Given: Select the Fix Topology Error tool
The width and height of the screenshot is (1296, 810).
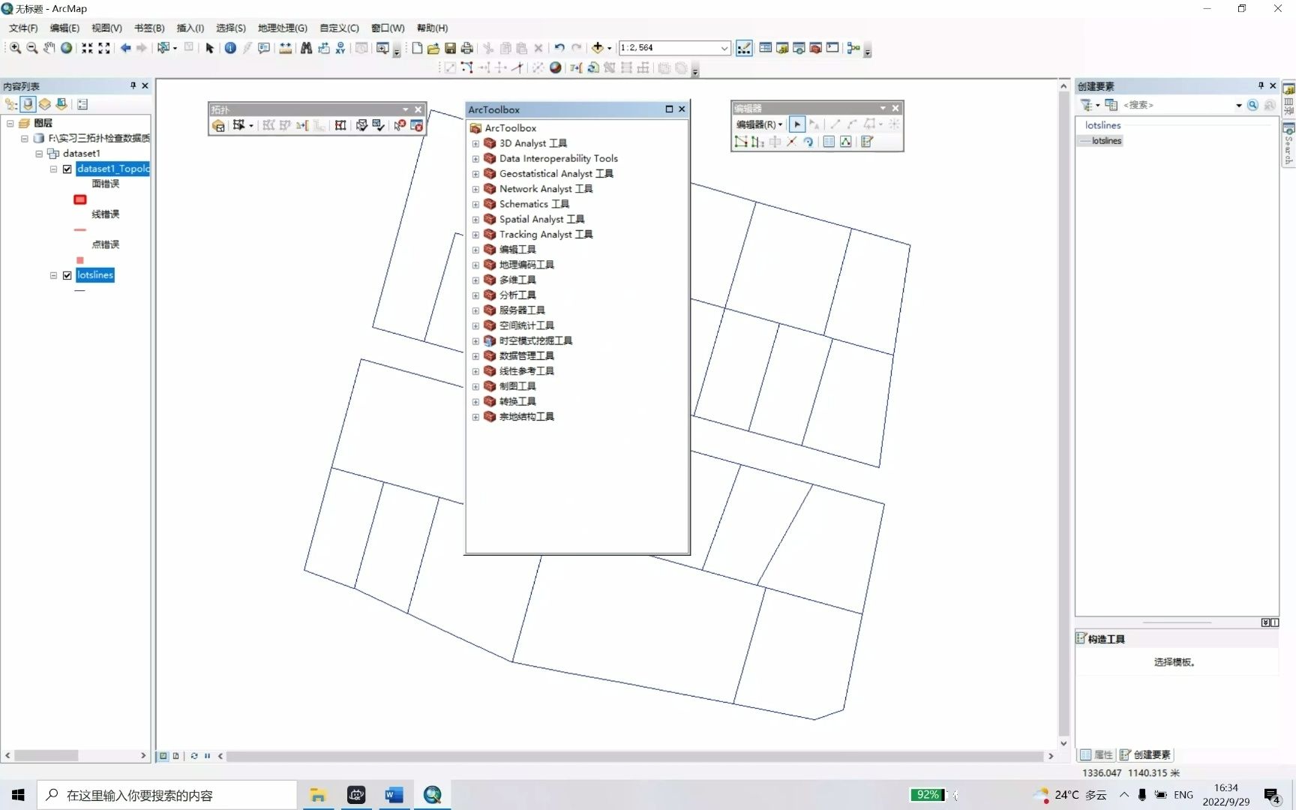Looking at the screenshot, I should tap(399, 126).
